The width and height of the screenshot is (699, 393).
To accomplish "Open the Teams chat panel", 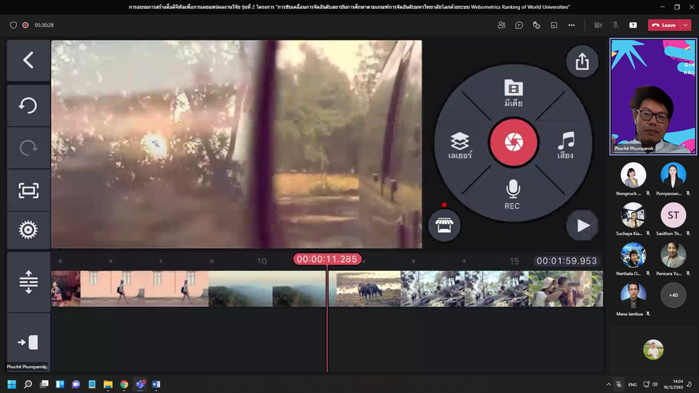I will [x=519, y=25].
